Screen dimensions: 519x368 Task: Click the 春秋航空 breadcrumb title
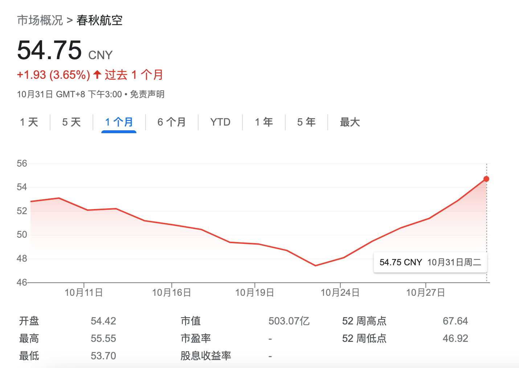pyautogui.click(x=99, y=20)
